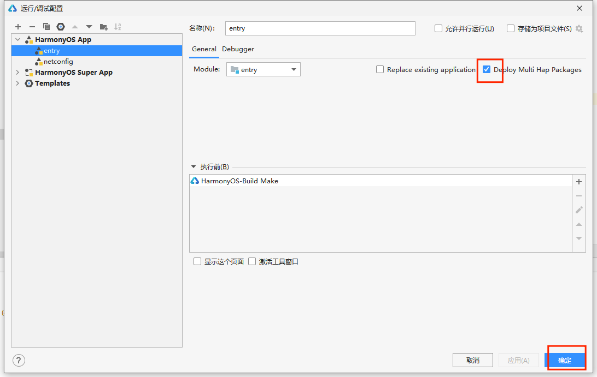Expand the Templates tree node
The image size is (597, 377).
17,83
